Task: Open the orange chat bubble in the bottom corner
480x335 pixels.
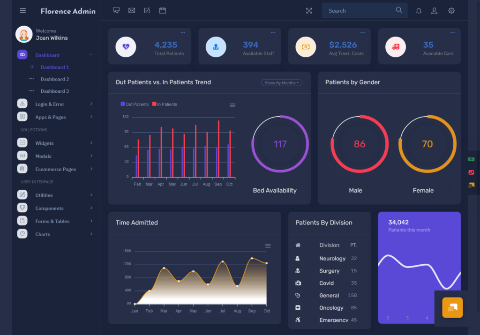Action: pos(451,307)
